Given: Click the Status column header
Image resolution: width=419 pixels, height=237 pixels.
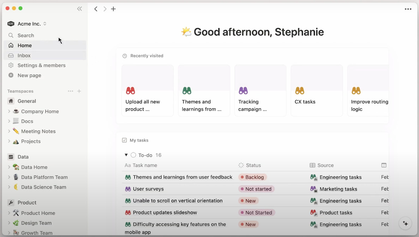Looking at the screenshot, I should point(250,165).
